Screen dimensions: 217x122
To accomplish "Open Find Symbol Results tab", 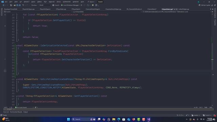I will [x=16, y=112].
